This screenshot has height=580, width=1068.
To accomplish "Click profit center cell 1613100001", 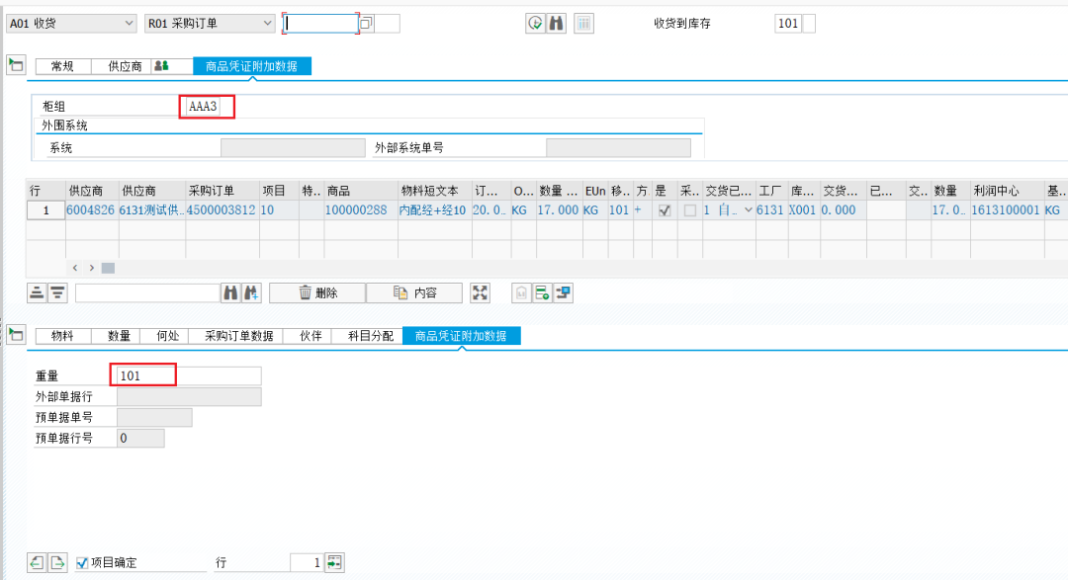I will coord(1006,210).
